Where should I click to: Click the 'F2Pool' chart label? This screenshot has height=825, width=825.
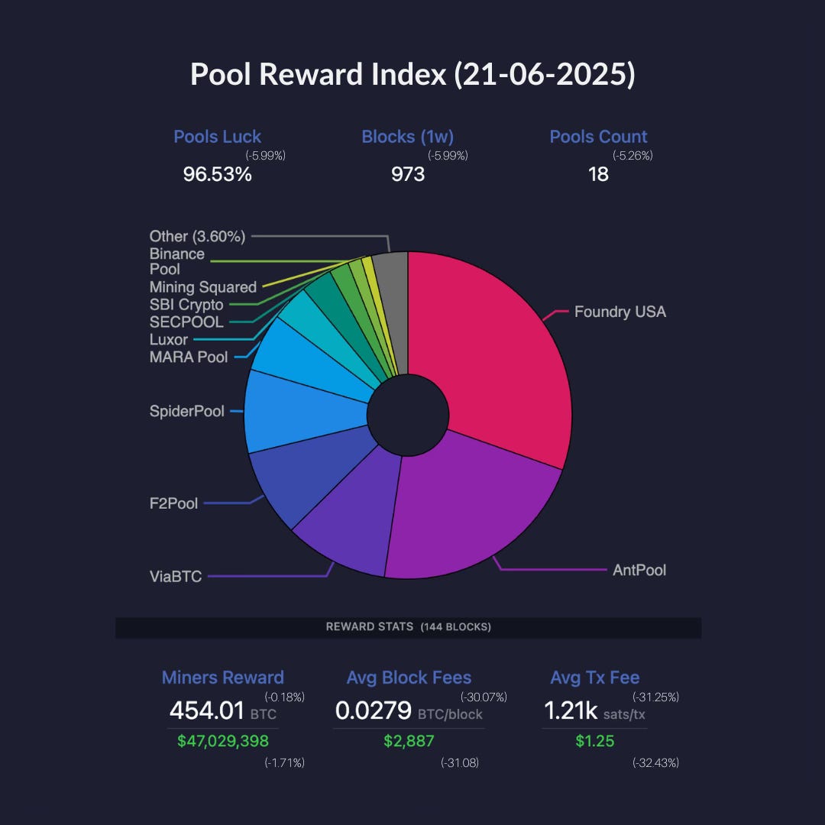(173, 503)
